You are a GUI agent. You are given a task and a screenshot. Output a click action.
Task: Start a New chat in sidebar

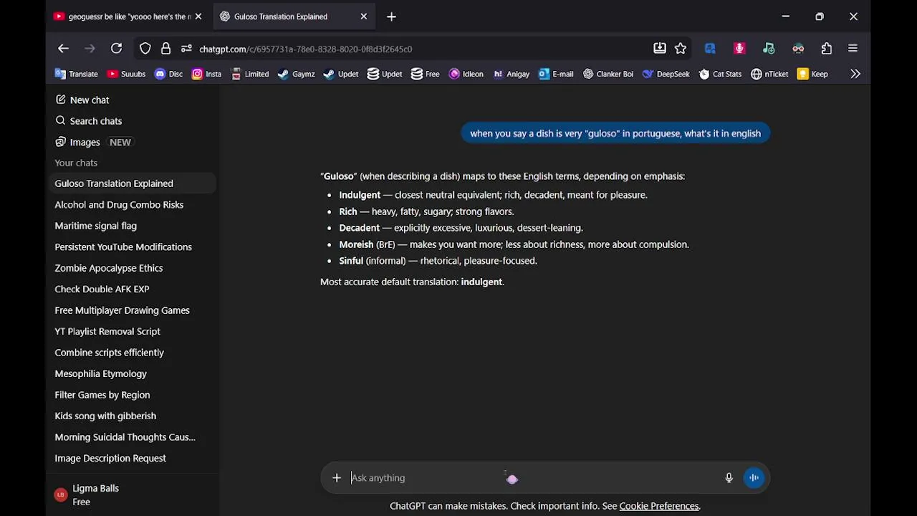pyautogui.click(x=82, y=100)
